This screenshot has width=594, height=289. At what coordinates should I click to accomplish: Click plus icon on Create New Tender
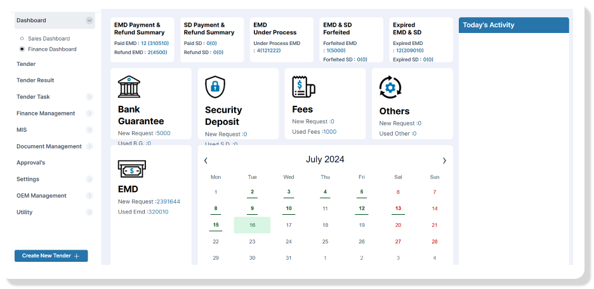(x=77, y=256)
